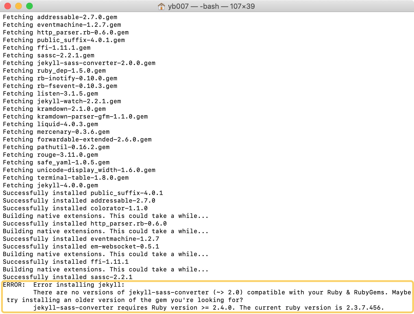The image size is (414, 314).
Task: Minimize the Terminal window with yellow button
Action: point(19,6)
